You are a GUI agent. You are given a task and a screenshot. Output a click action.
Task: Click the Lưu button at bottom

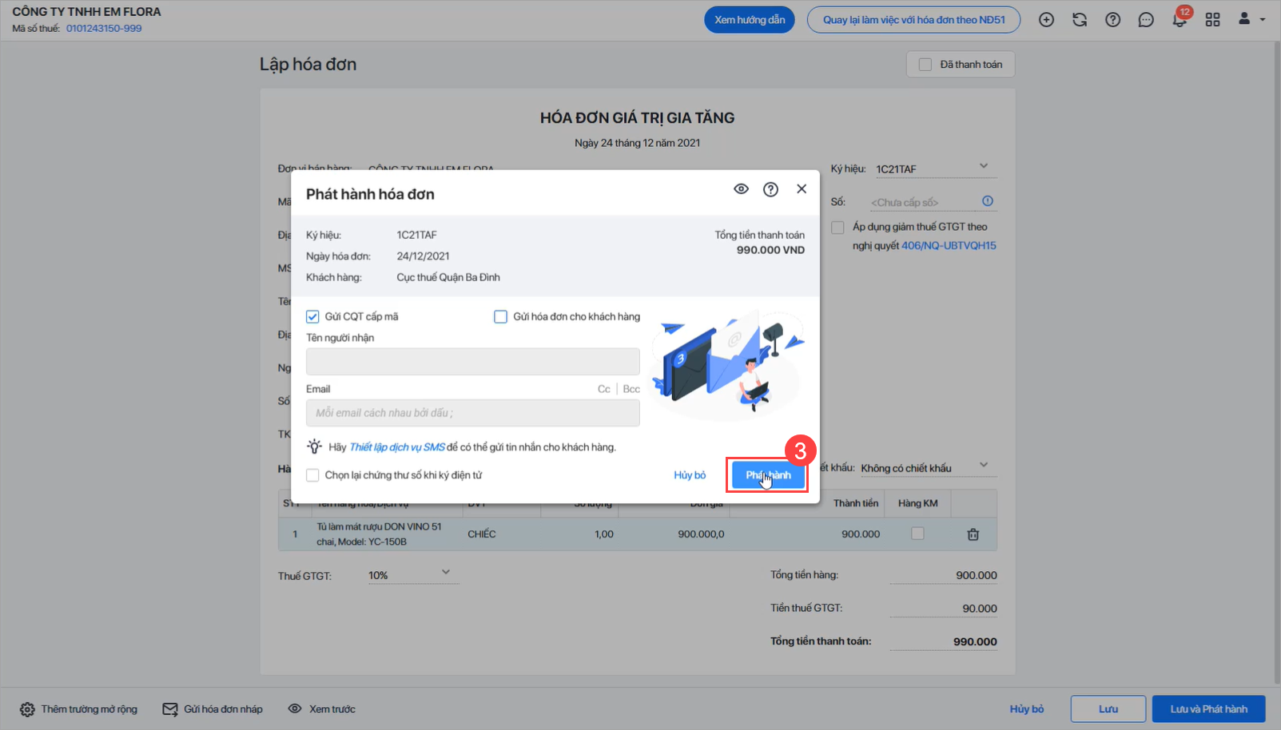click(1108, 709)
